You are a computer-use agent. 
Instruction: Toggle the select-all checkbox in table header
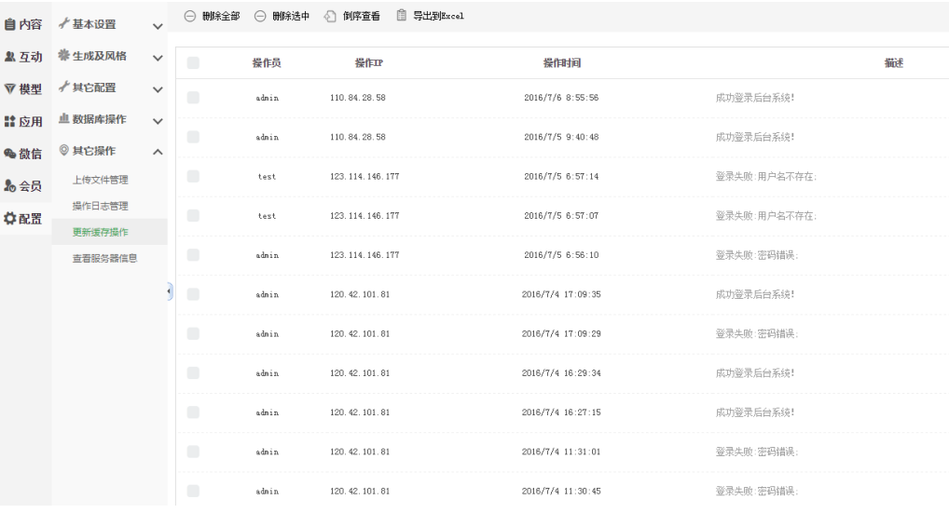193,63
